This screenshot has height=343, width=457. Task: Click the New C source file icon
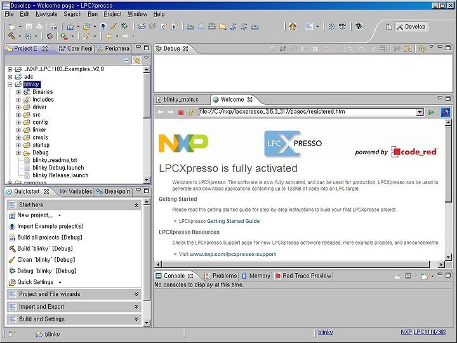coord(164,27)
